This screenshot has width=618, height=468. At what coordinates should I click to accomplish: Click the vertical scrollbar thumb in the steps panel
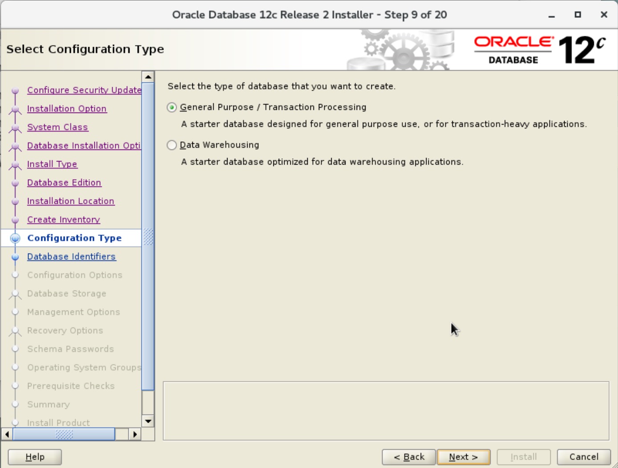[148, 236]
